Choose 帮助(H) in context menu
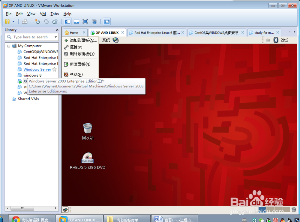 80,75
